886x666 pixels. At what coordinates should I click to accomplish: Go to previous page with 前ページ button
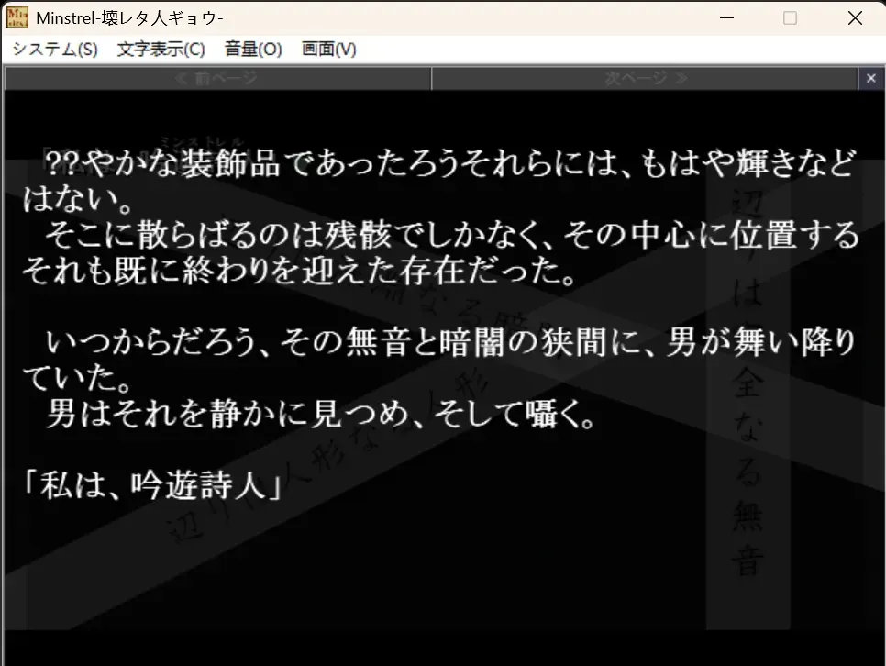tap(217, 79)
